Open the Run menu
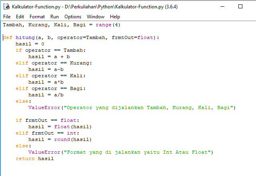256x176 pixels. (x=54, y=17)
